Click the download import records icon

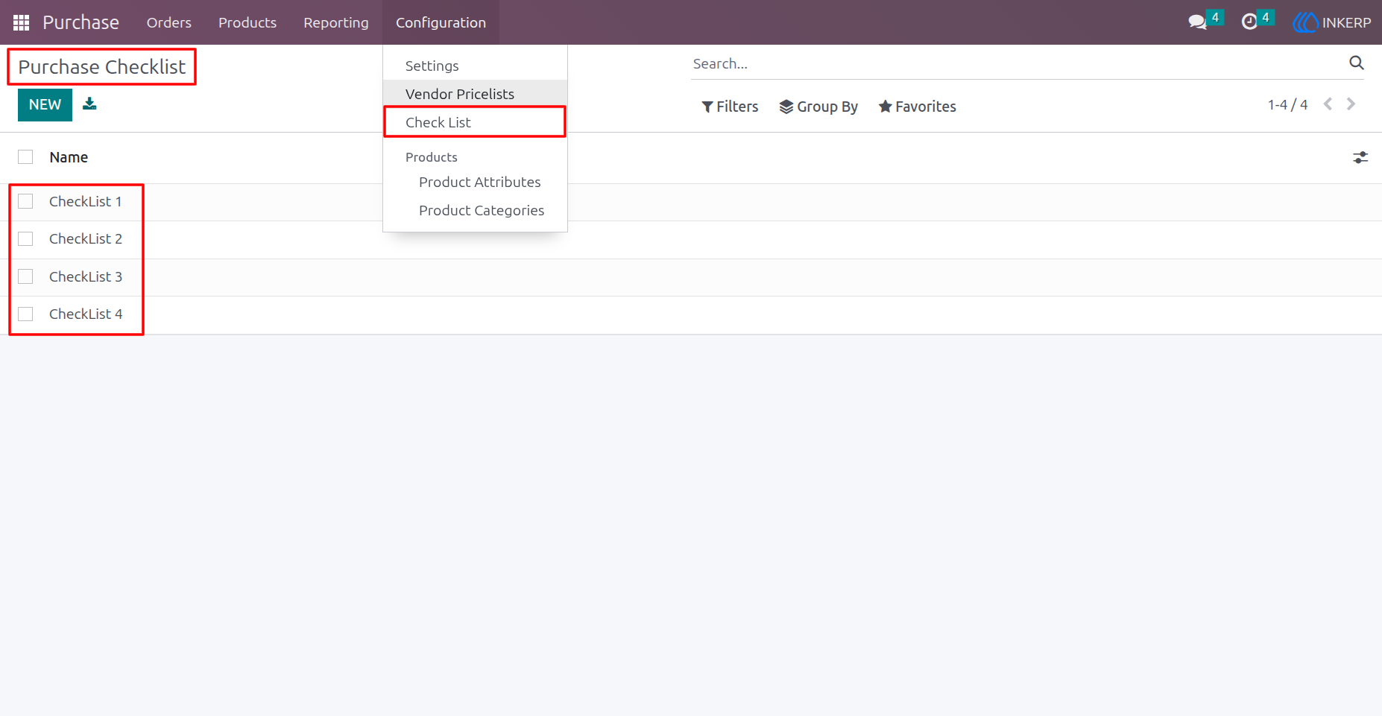(x=89, y=104)
